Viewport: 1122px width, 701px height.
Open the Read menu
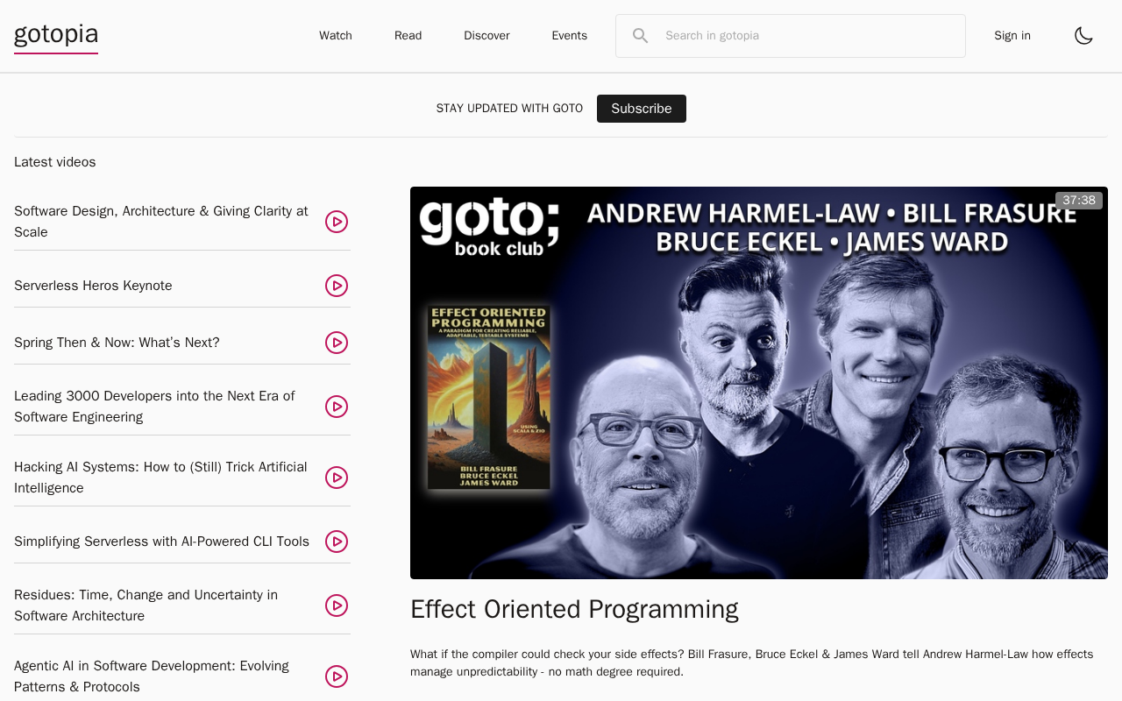click(408, 36)
